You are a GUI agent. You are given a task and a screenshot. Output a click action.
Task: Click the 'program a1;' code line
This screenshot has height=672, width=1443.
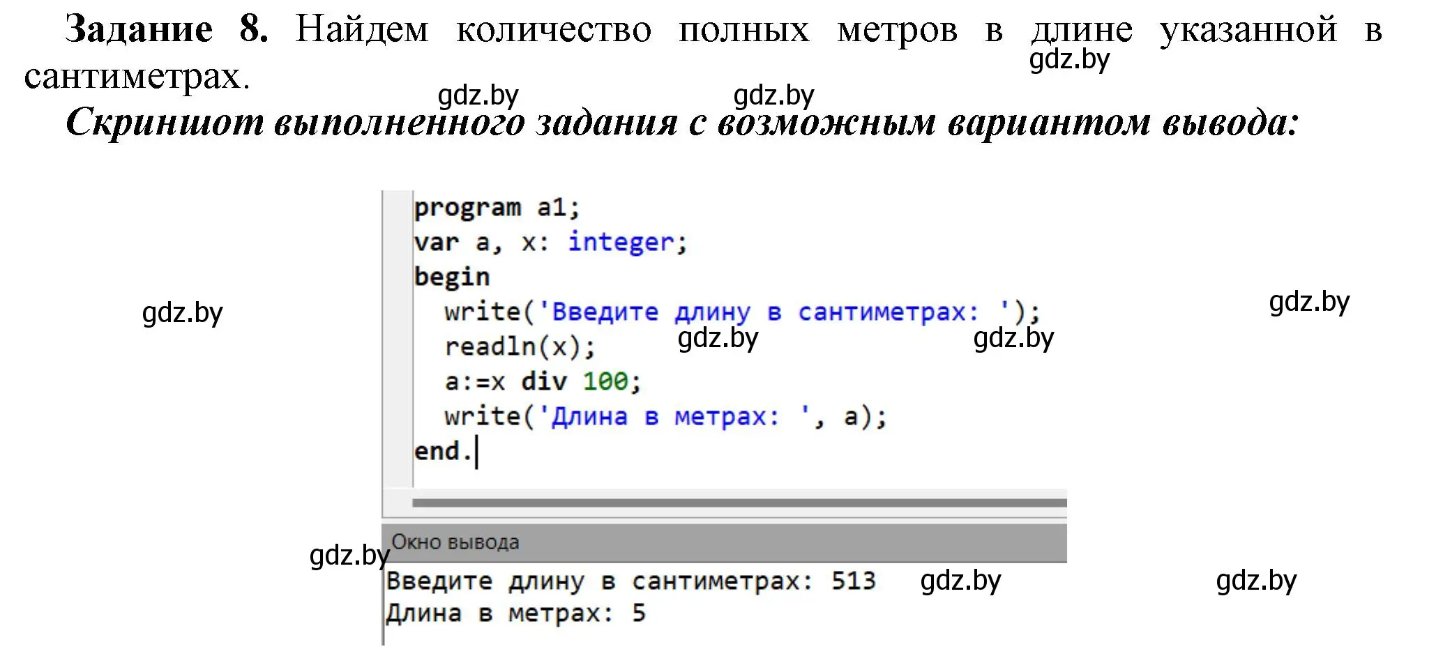click(x=497, y=208)
